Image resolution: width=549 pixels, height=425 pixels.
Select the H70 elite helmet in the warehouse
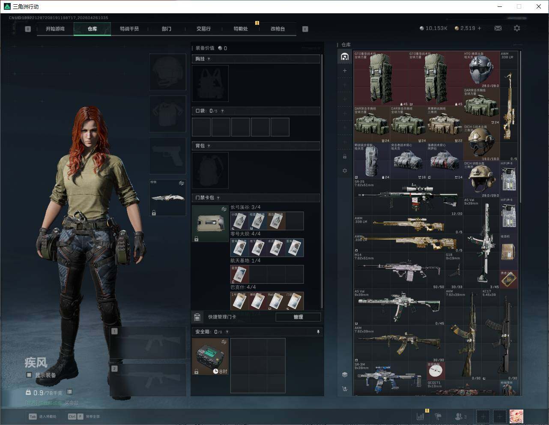click(x=481, y=70)
